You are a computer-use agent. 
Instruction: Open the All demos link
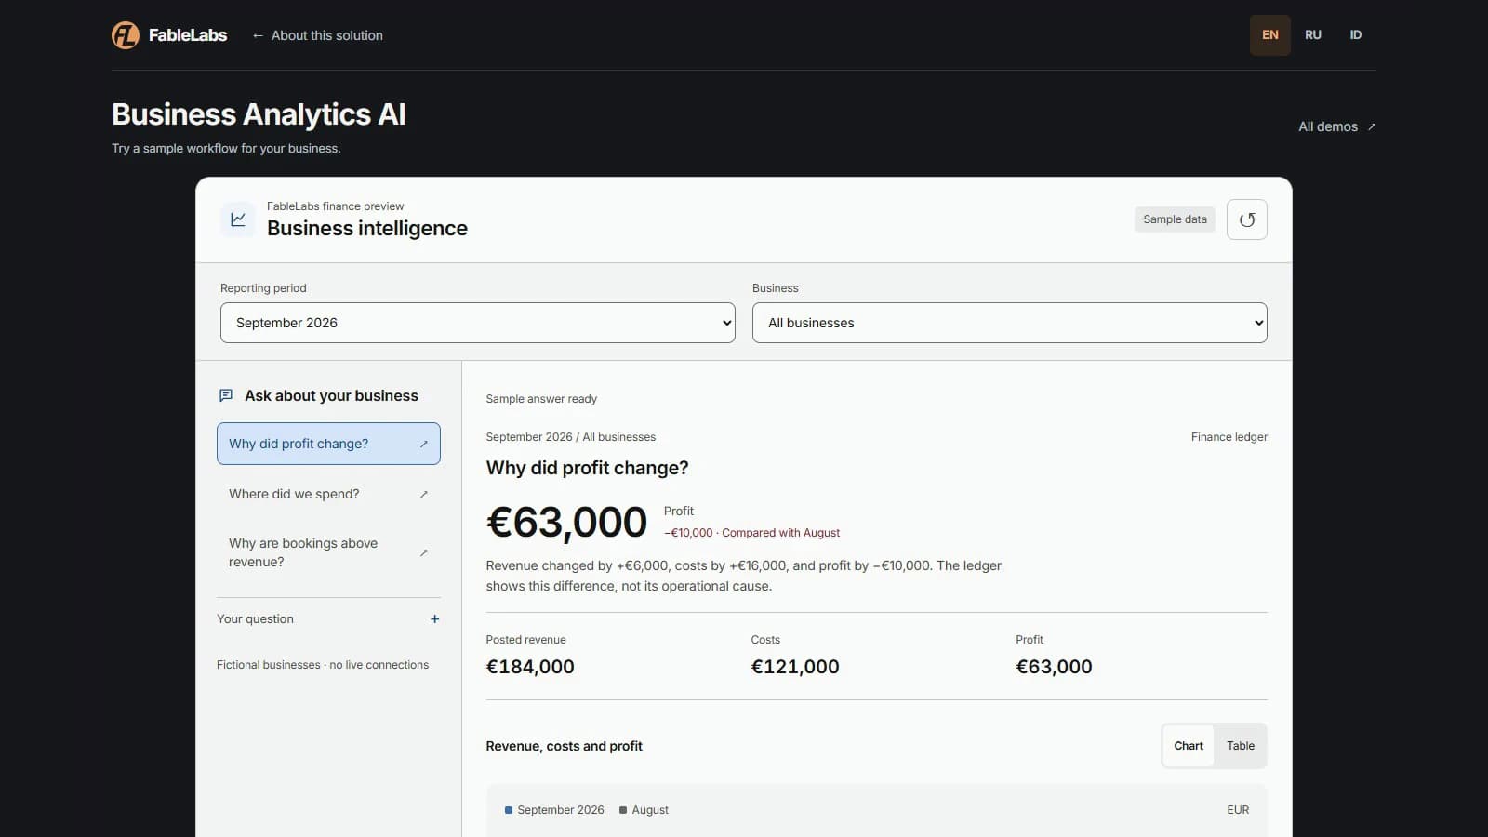pos(1337,126)
